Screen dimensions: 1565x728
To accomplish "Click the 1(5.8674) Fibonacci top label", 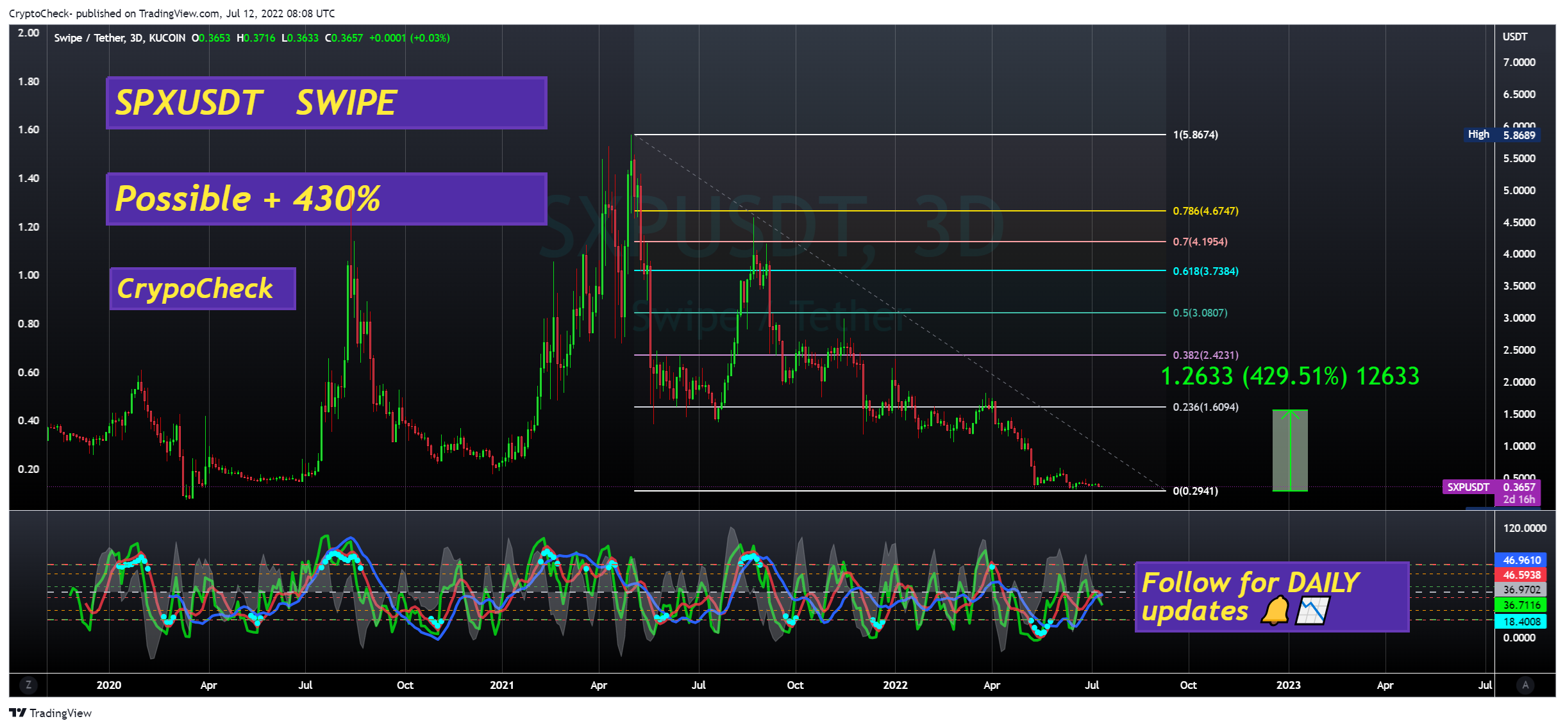I will click(1196, 135).
